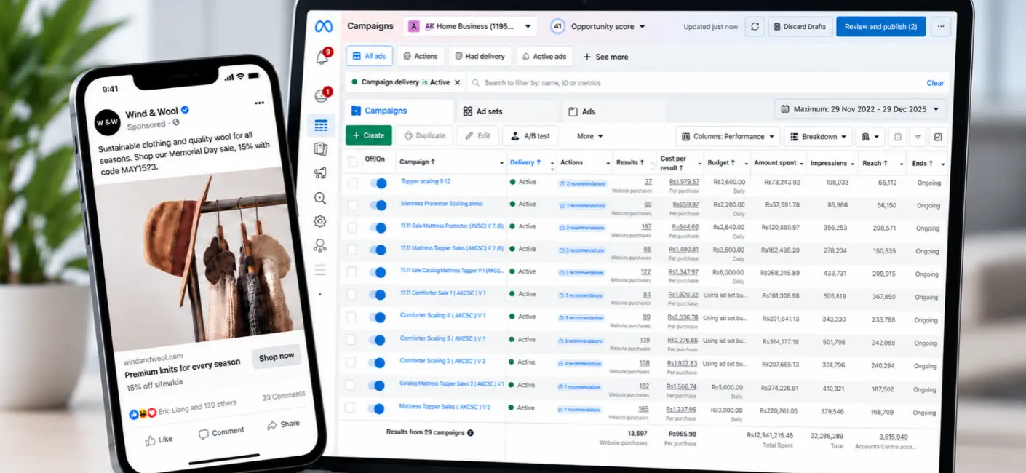
Task: Open the Columns: Performance dropdown
Action: [x=728, y=136]
